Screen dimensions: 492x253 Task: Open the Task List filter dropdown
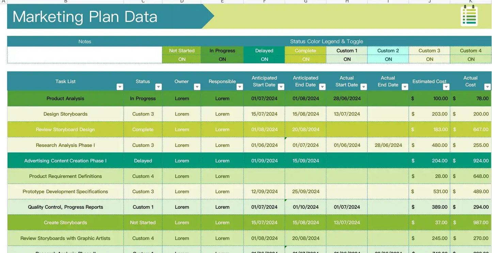[120, 87]
